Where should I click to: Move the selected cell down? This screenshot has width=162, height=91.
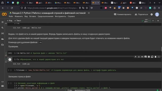(139, 57)
